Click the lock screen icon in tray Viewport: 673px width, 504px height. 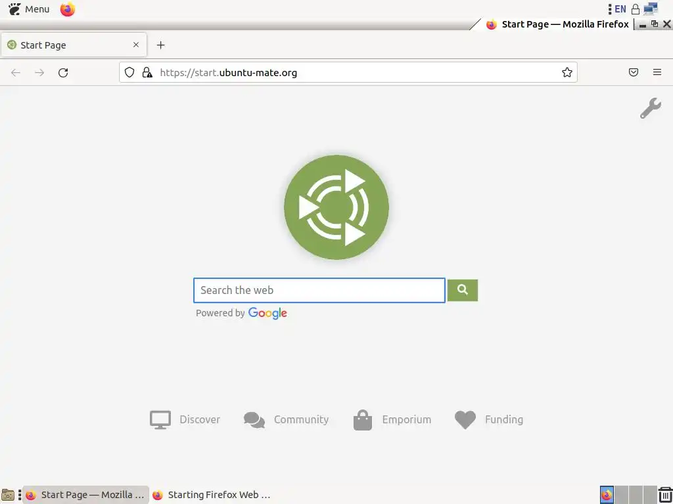[x=636, y=9]
